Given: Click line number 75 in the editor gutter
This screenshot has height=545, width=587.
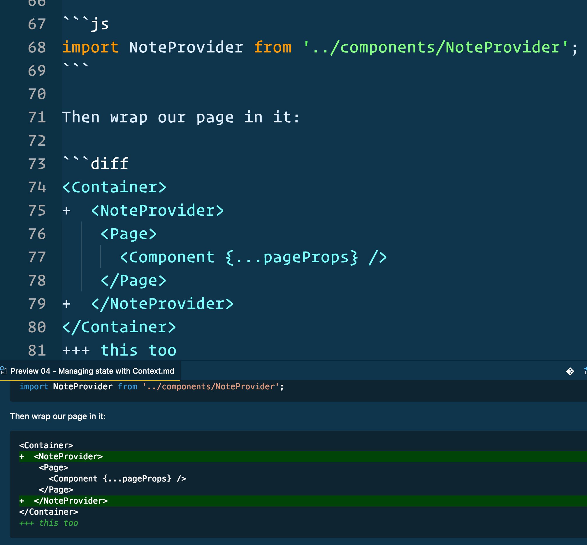Looking at the screenshot, I should point(37,210).
